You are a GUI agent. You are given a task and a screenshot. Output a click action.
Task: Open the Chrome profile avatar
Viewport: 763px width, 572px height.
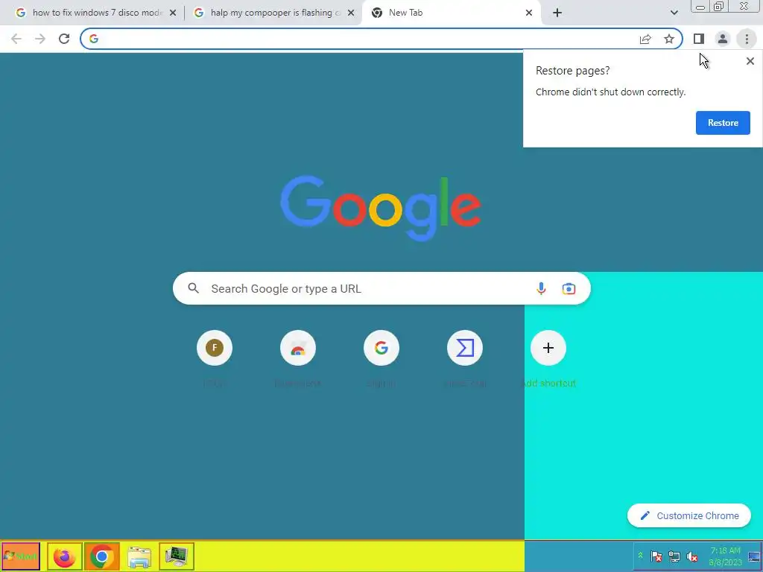pyautogui.click(x=723, y=39)
